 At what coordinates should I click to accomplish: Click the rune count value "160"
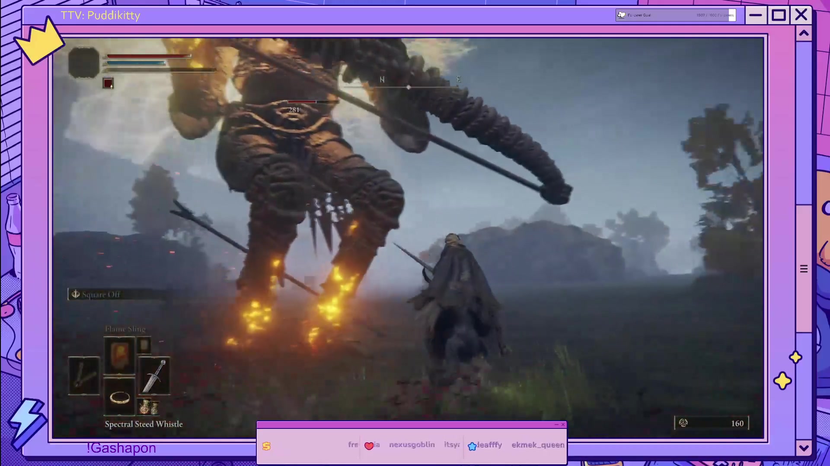pos(737,424)
